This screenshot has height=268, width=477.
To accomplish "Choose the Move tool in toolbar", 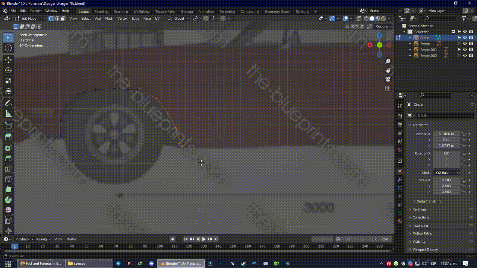I will (8, 60).
